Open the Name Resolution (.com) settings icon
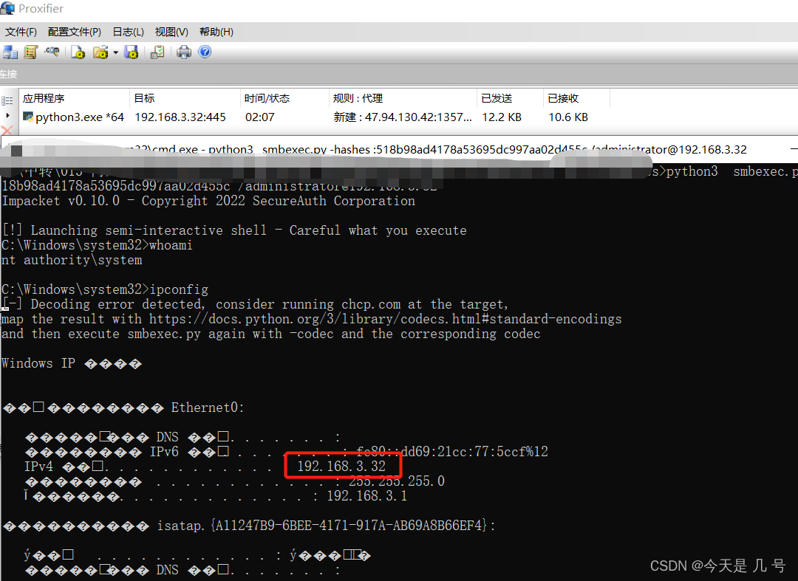The width and height of the screenshot is (798, 581). 52,52
